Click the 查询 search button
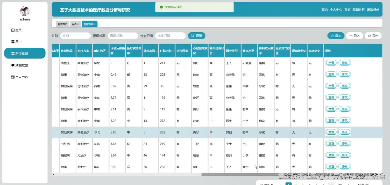Viewport: 390px width, 185px height. click(x=197, y=36)
